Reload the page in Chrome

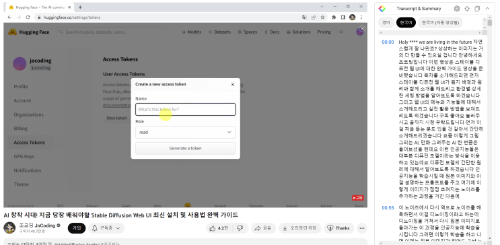click(x=28, y=17)
